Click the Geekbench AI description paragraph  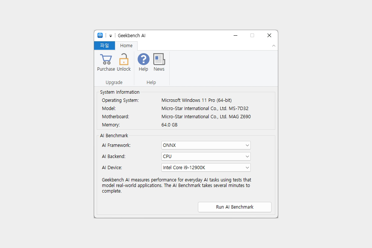(x=176, y=186)
